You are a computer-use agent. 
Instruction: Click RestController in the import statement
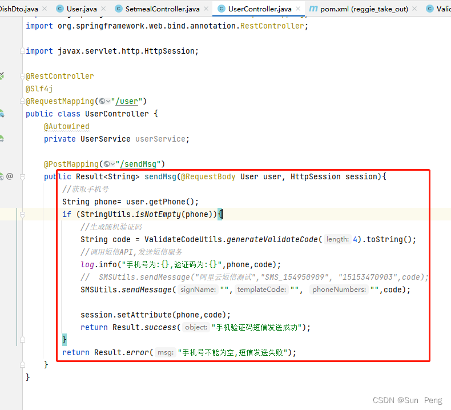pyautogui.click(x=272, y=26)
